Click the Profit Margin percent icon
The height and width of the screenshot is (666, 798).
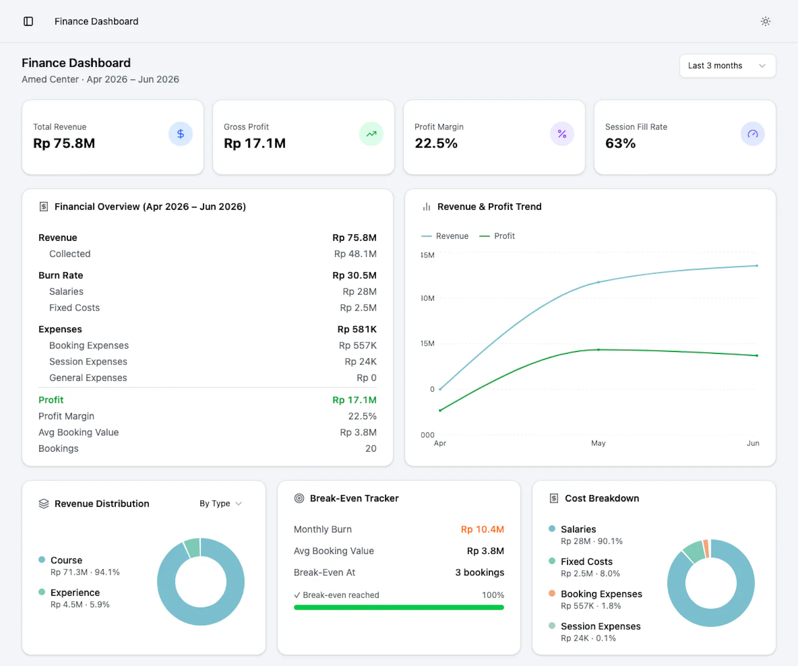coord(562,134)
